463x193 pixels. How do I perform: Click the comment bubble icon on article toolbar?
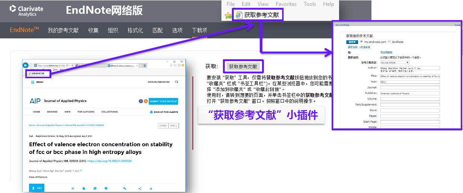tap(106, 189)
